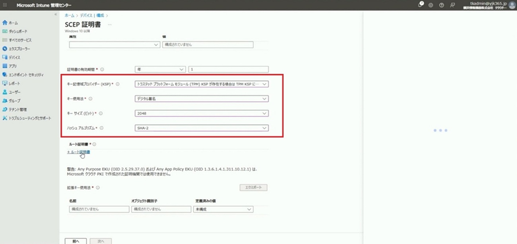
Task: Open the キー記憶域プロバイダー (KSP) dropdown
Action: tap(201, 84)
